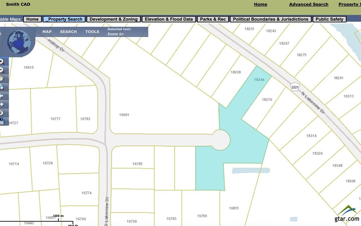Image resolution: width=361 pixels, height=226 pixels.
Task: Open the Parks & Rec map tab
Action: pos(213,19)
